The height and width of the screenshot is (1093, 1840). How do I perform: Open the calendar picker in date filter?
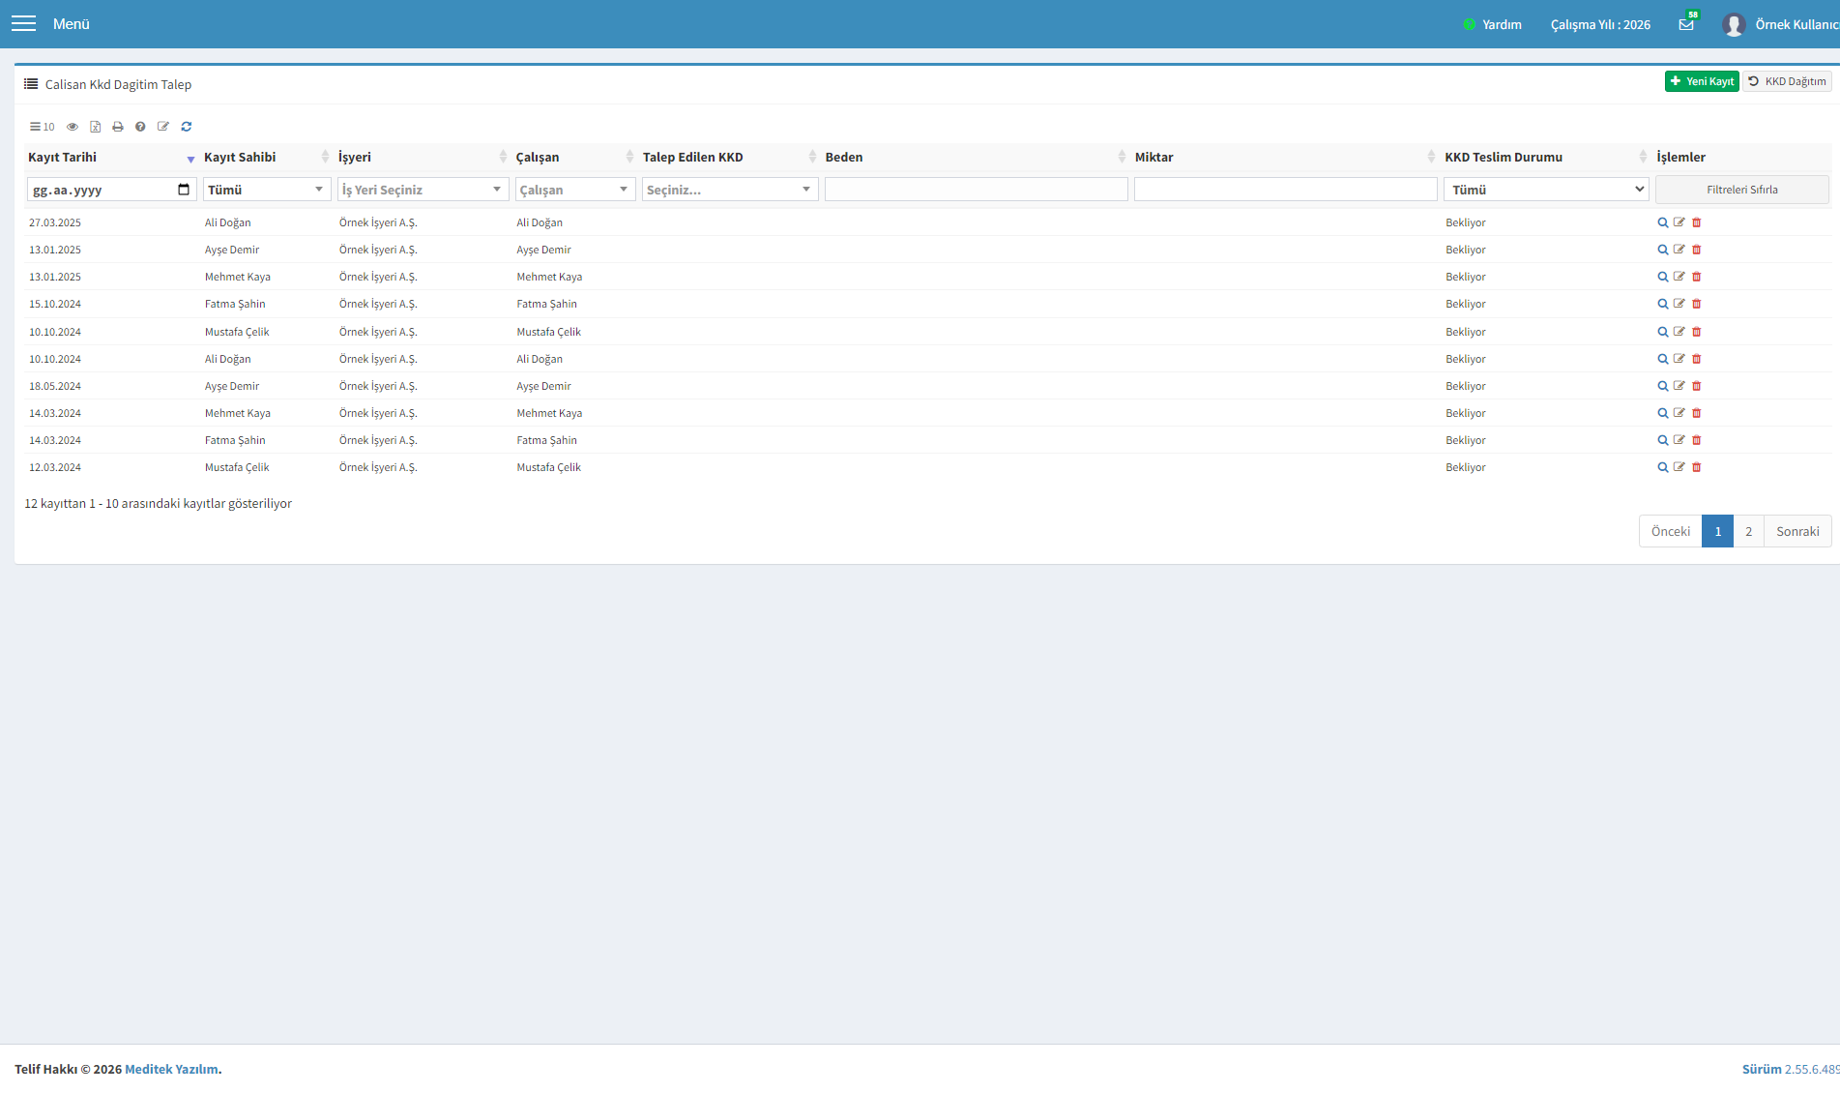184,190
